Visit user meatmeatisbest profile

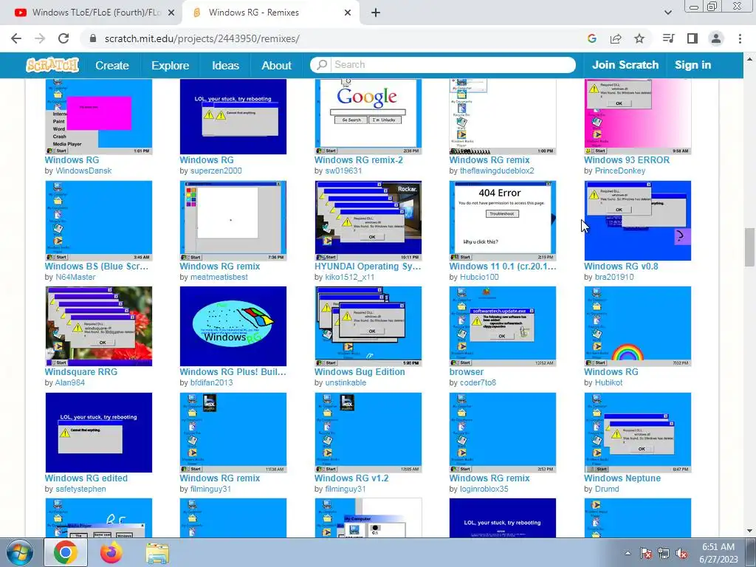tap(219, 278)
